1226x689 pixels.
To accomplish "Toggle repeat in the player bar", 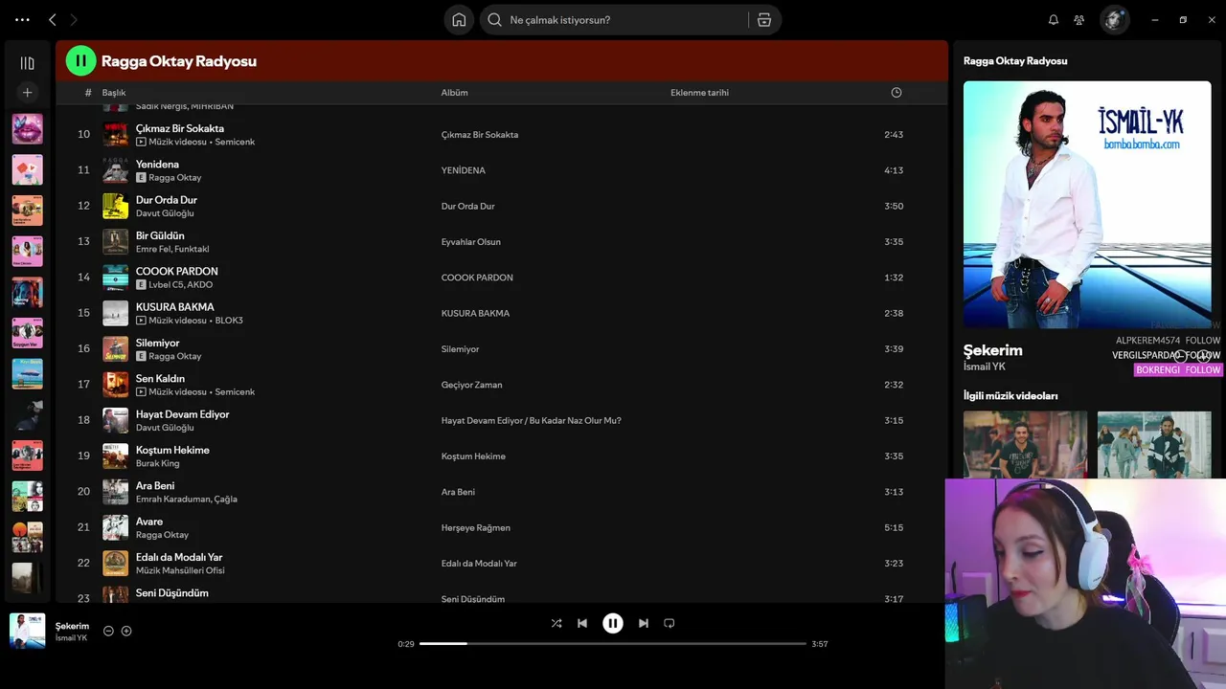I will 670,623.
